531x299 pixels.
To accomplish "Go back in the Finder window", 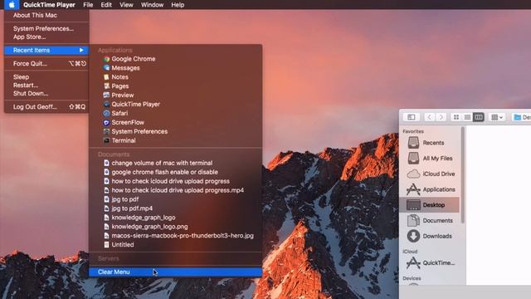I will coord(430,117).
